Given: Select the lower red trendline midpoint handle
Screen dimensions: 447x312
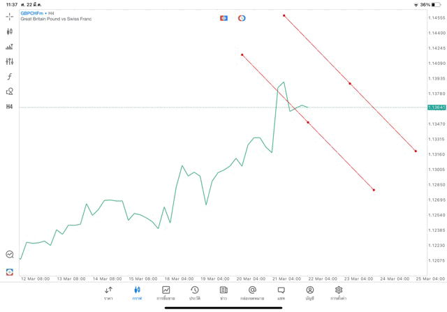Looking at the screenshot, I should [x=308, y=122].
